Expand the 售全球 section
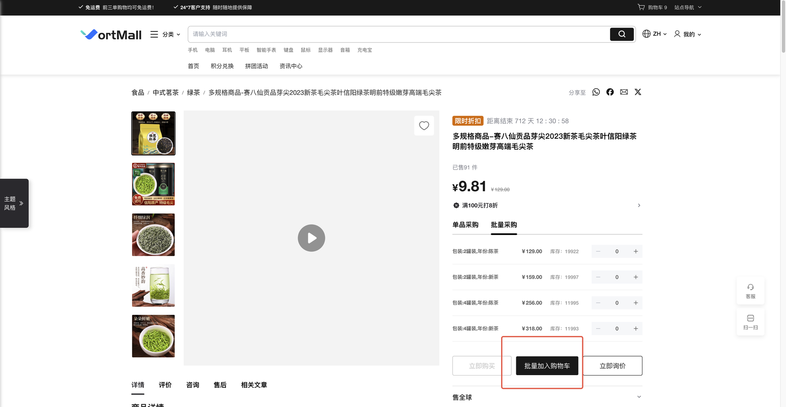786x407 pixels. (x=639, y=397)
